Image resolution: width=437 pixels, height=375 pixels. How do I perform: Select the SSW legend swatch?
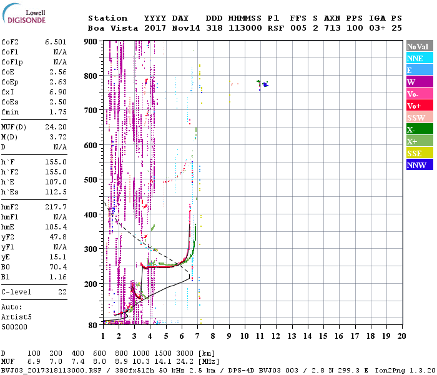tap(419, 117)
